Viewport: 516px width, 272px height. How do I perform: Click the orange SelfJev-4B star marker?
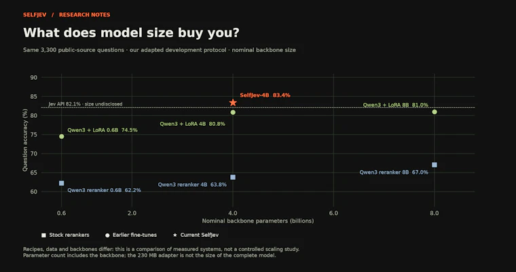(x=233, y=103)
